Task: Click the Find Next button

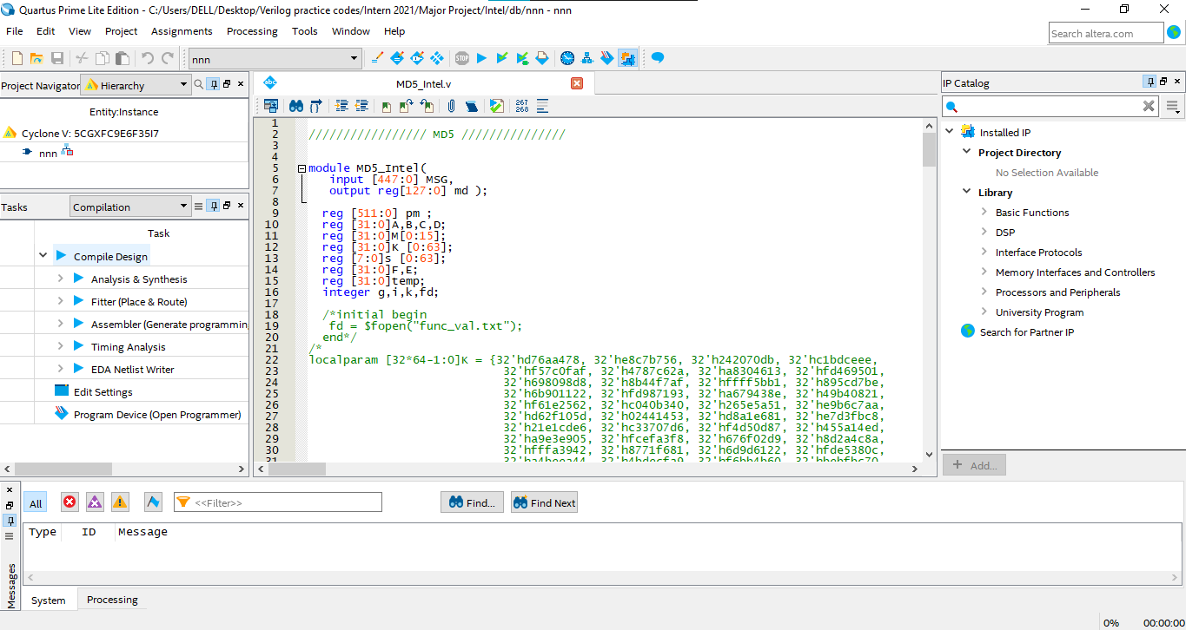Action: 545,502
